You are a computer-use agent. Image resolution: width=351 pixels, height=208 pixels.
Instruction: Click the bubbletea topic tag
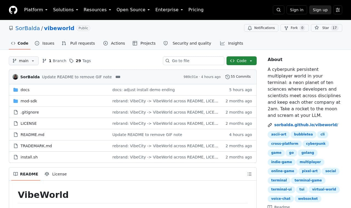[x=303, y=134]
